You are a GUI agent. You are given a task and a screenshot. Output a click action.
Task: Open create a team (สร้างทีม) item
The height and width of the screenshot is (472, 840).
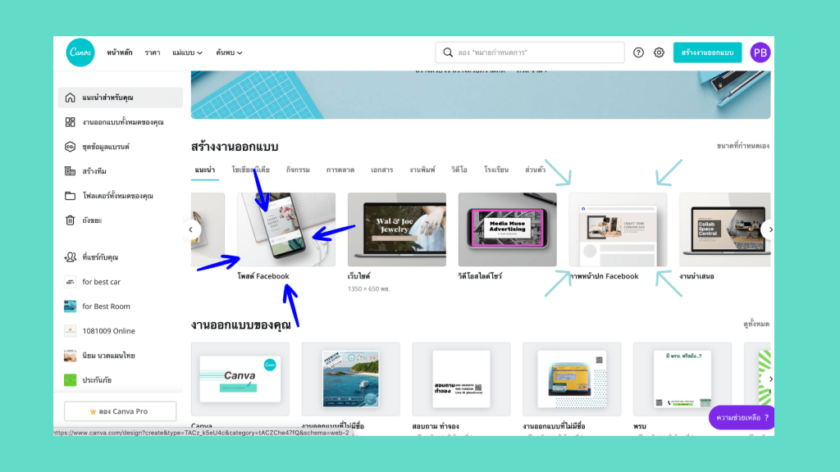click(94, 171)
